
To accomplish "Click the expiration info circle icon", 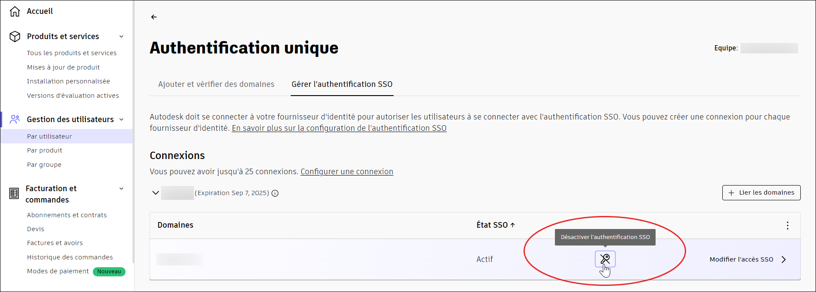I will pos(275,193).
